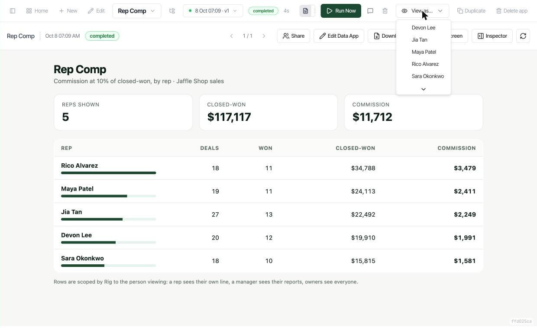Screen dimensions: 537x328
Task: Select the document view icon
Action: coord(305,11)
